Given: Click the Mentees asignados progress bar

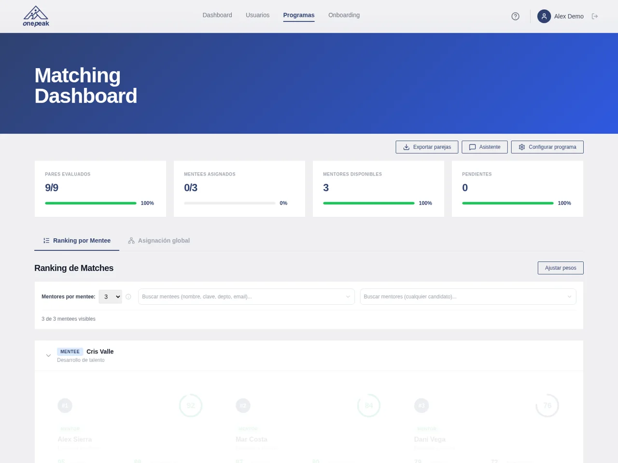Looking at the screenshot, I should coord(230,203).
